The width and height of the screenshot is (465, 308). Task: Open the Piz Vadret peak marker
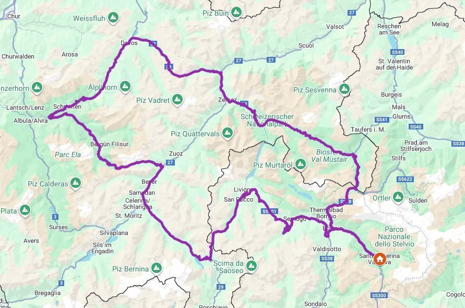pos(177,100)
